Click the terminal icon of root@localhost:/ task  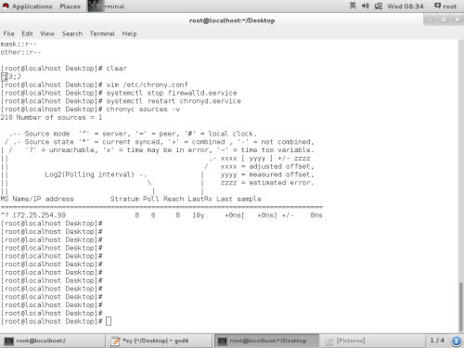(8, 341)
